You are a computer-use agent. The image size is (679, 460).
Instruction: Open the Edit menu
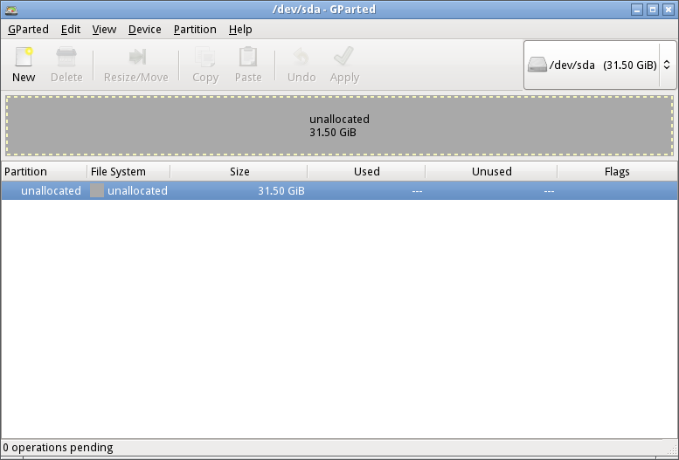coord(71,30)
